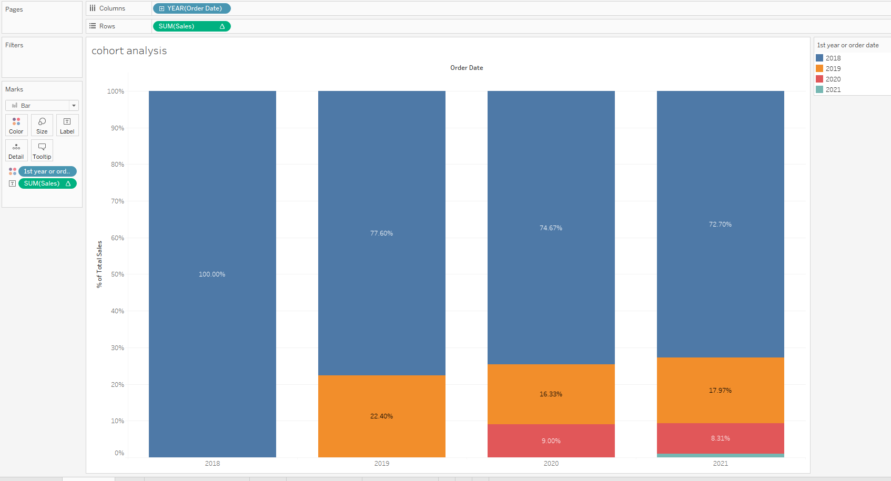The width and height of the screenshot is (891, 481).
Task: Open the Color properties on the Marks card
Action: point(16,125)
